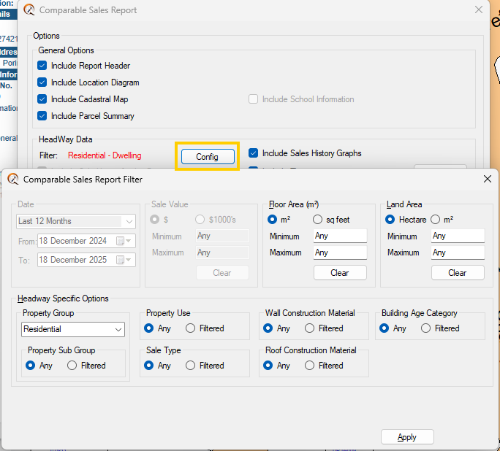Toggle Include Location Diagram checkbox
The height and width of the screenshot is (451, 500).
[42, 82]
